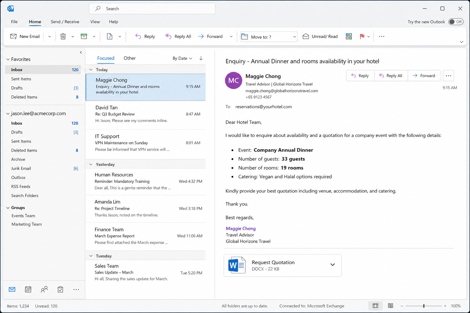Collapse the jason.lee@acmecorp.com account tree

point(8,114)
